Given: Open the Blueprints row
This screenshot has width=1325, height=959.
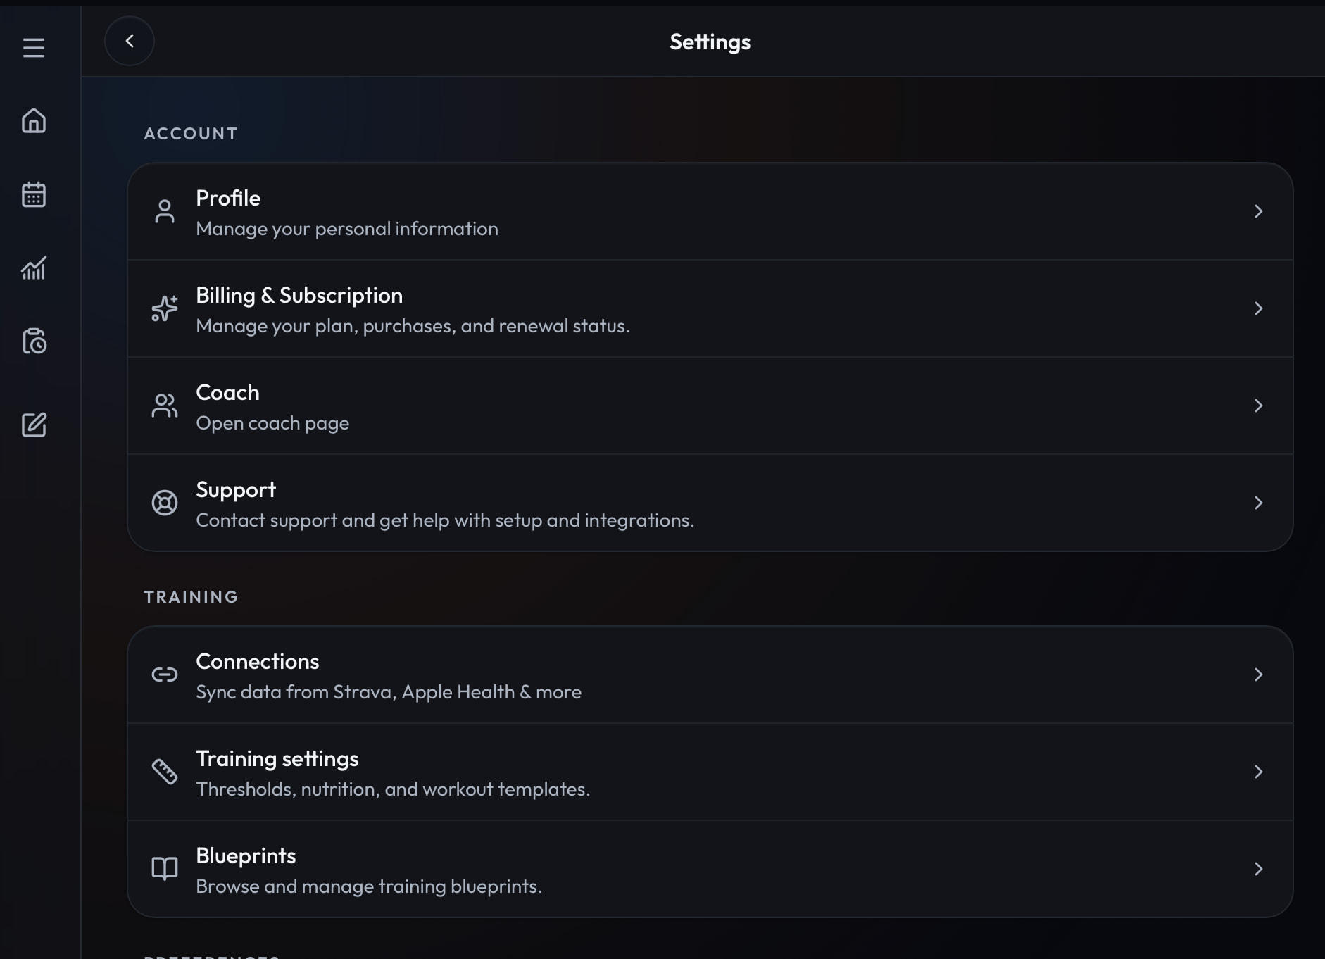Looking at the screenshot, I should click(710, 869).
